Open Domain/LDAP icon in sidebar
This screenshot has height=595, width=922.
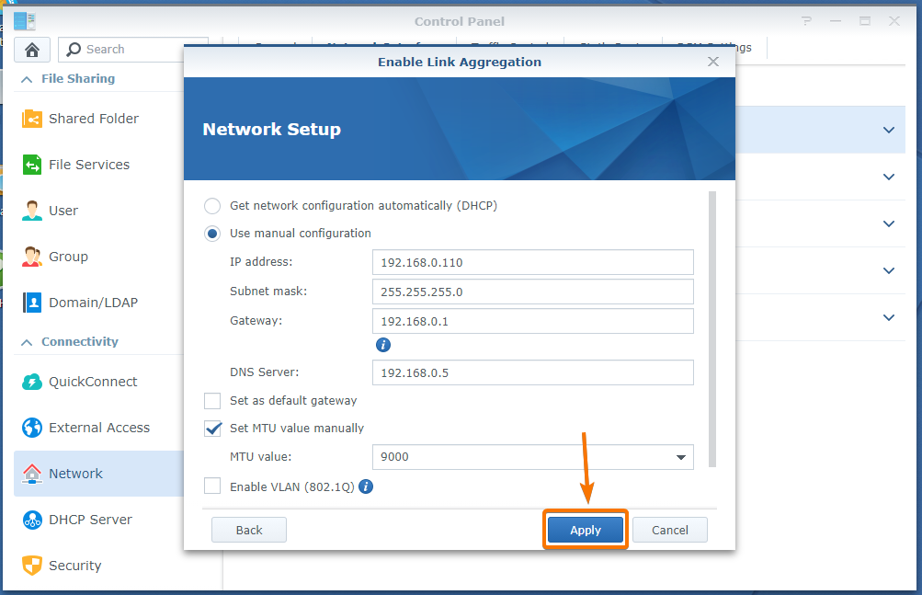[32, 303]
